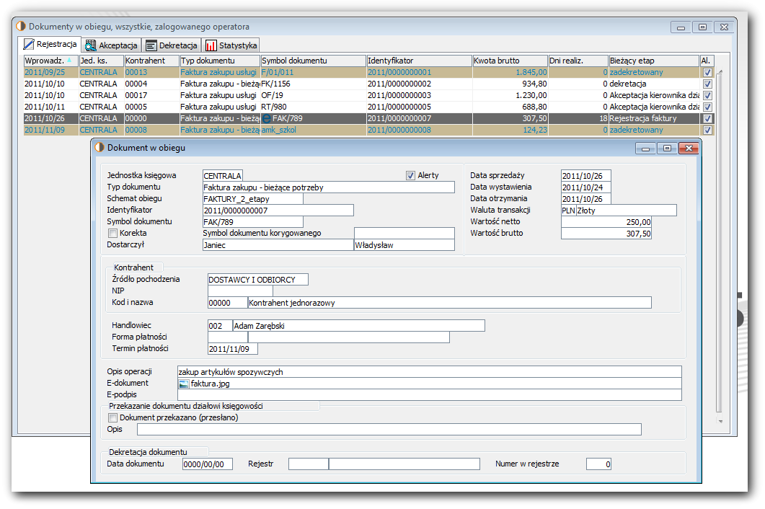Toggle alert checkbox for row FAK/789
This screenshot has height=509, width=765.
pyautogui.click(x=707, y=118)
